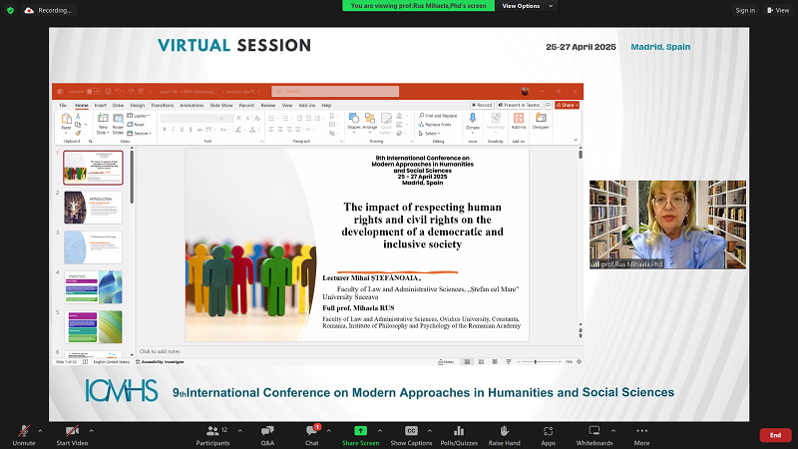Open Polls/Quizzes
Viewport: 798px width, 449px height.
pyautogui.click(x=459, y=429)
